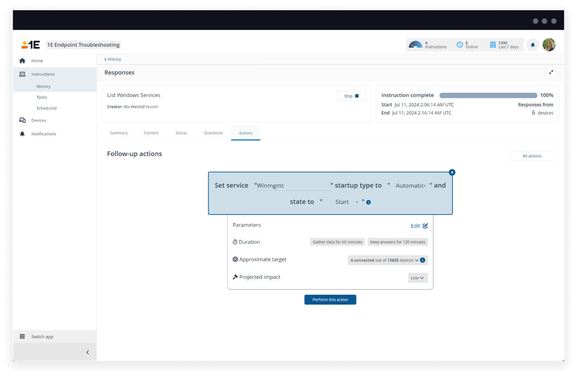This screenshot has width=577, height=377.
Task: Click the Switch app grid icon
Action: 22,336
